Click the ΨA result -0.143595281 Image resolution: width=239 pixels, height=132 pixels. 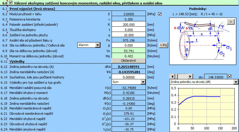coord(129,72)
